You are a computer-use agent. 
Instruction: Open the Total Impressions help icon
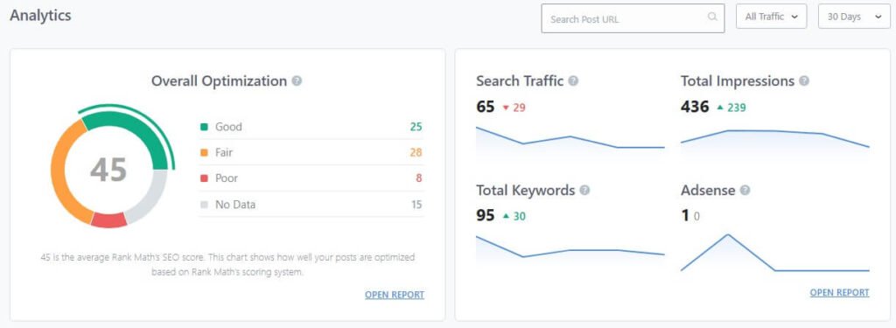804,81
